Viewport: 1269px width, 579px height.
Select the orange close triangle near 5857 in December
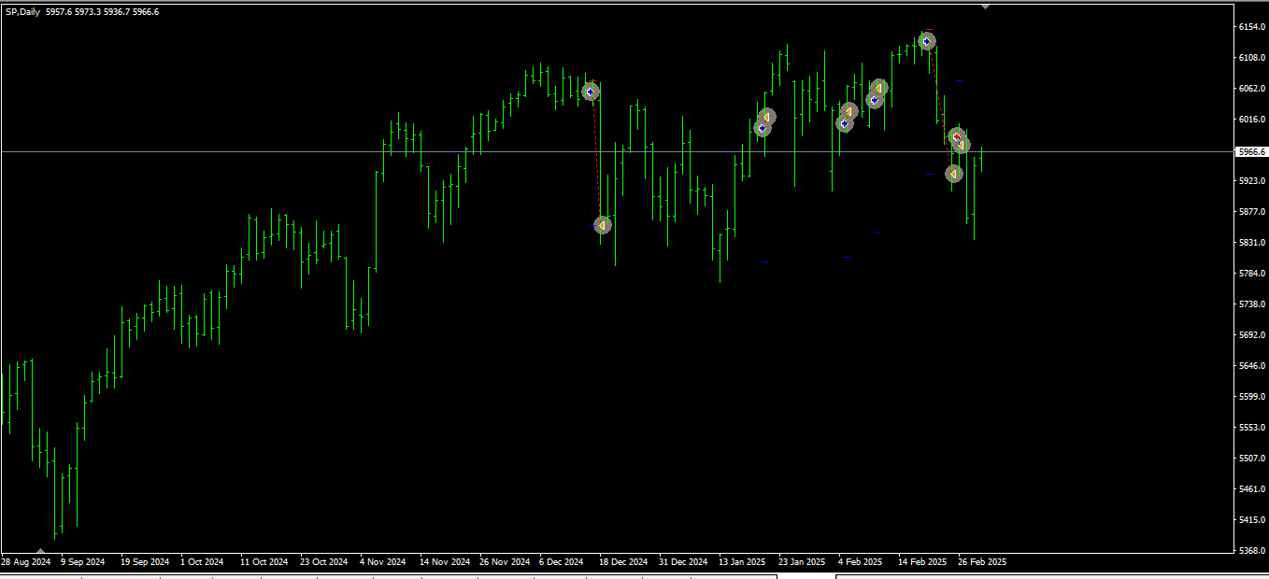tap(603, 225)
